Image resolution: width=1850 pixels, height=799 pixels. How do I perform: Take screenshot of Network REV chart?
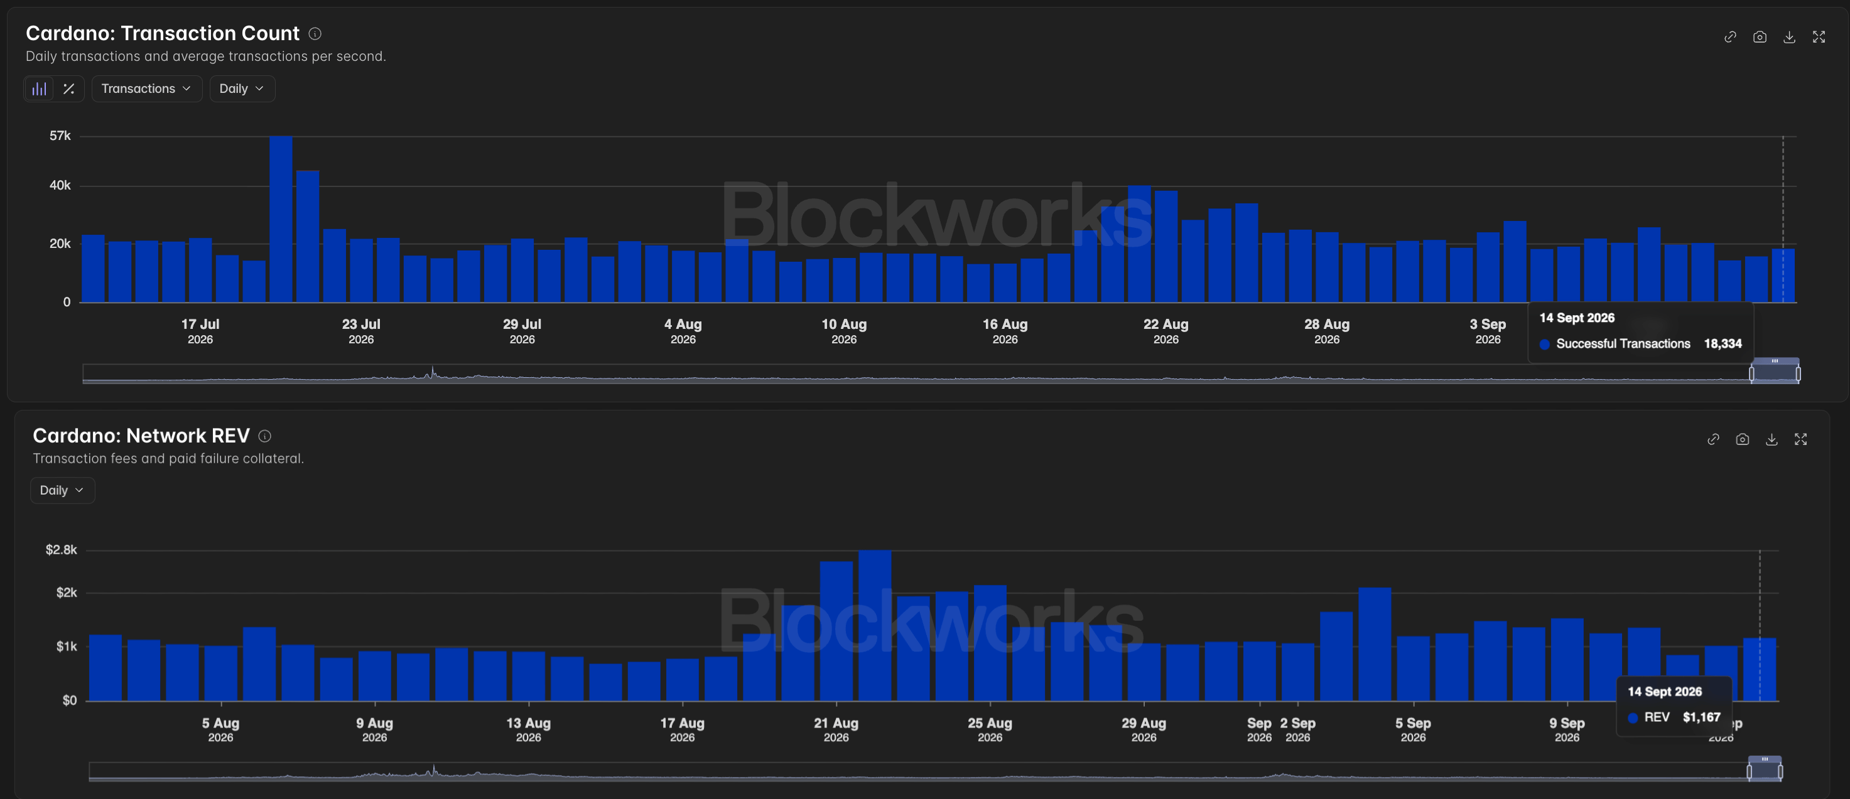[1742, 439]
